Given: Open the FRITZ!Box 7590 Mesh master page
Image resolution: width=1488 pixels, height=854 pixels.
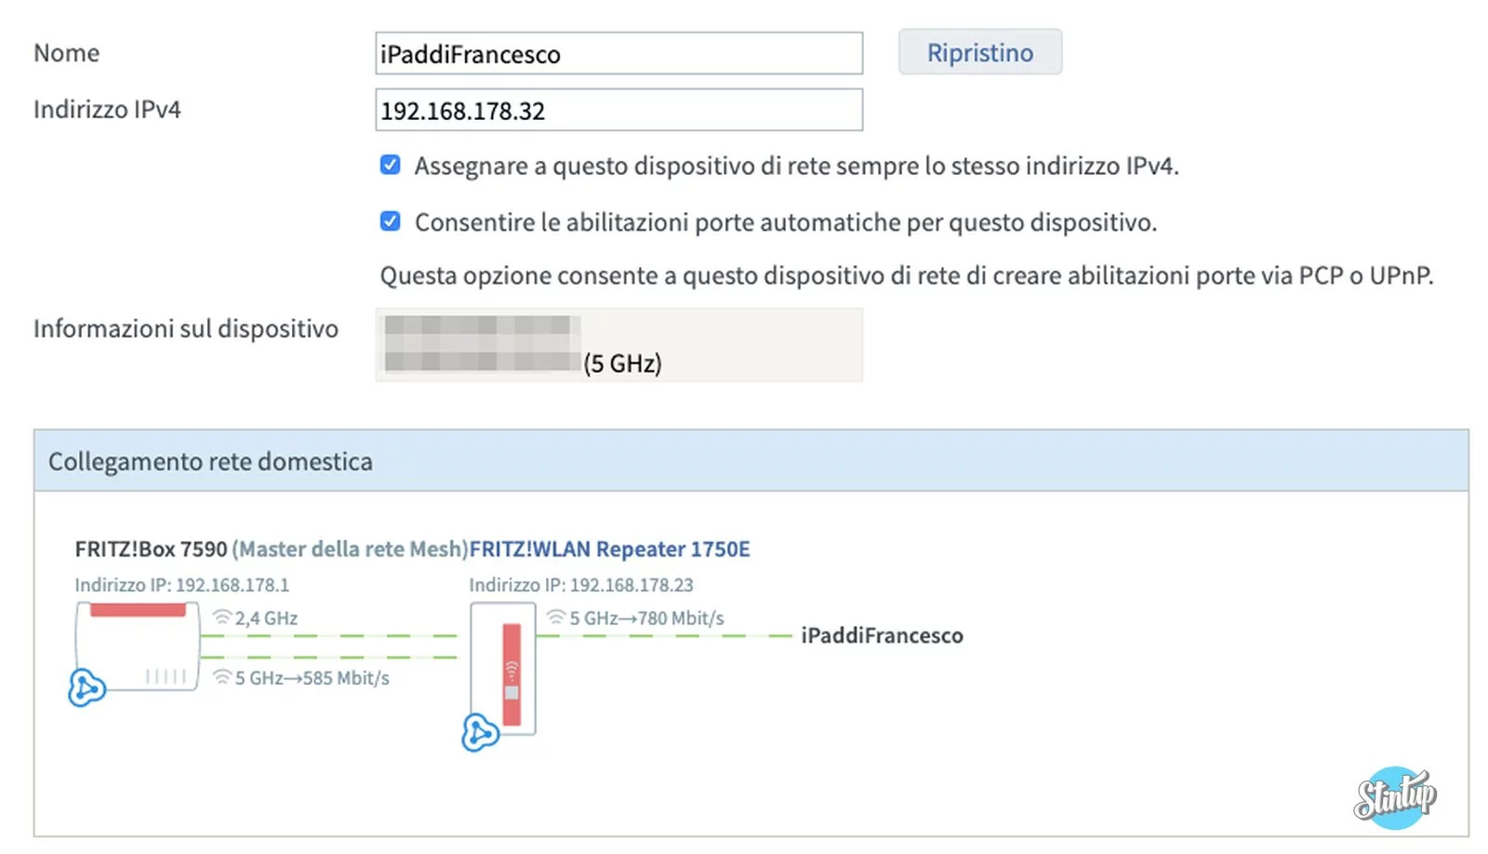Looking at the screenshot, I should [x=149, y=549].
